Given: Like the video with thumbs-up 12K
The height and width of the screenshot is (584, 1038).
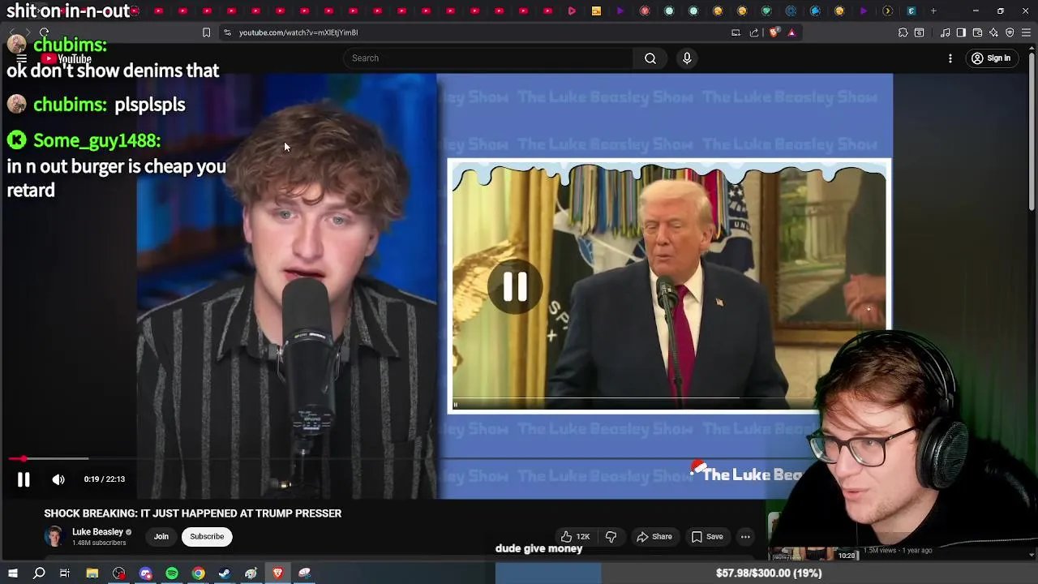Looking at the screenshot, I should (574, 536).
